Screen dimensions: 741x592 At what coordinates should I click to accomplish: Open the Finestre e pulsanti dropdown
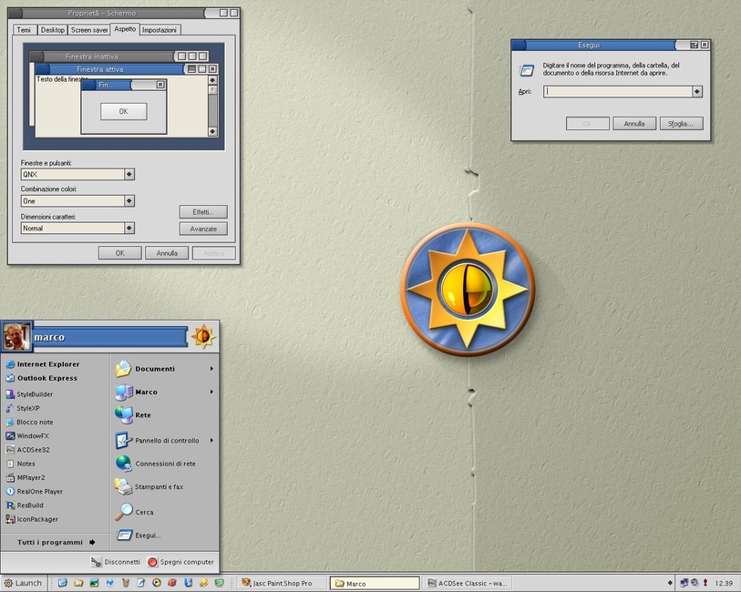[x=129, y=174]
